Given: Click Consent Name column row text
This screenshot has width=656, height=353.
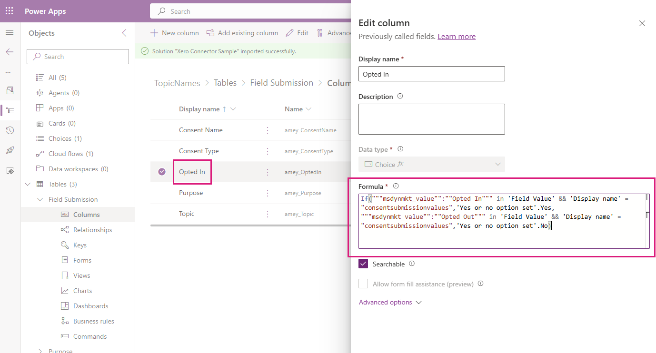Looking at the screenshot, I should (200, 130).
